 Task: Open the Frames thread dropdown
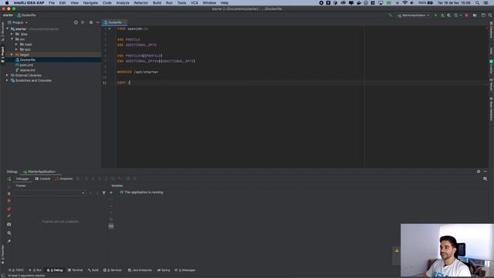[x=49, y=193]
